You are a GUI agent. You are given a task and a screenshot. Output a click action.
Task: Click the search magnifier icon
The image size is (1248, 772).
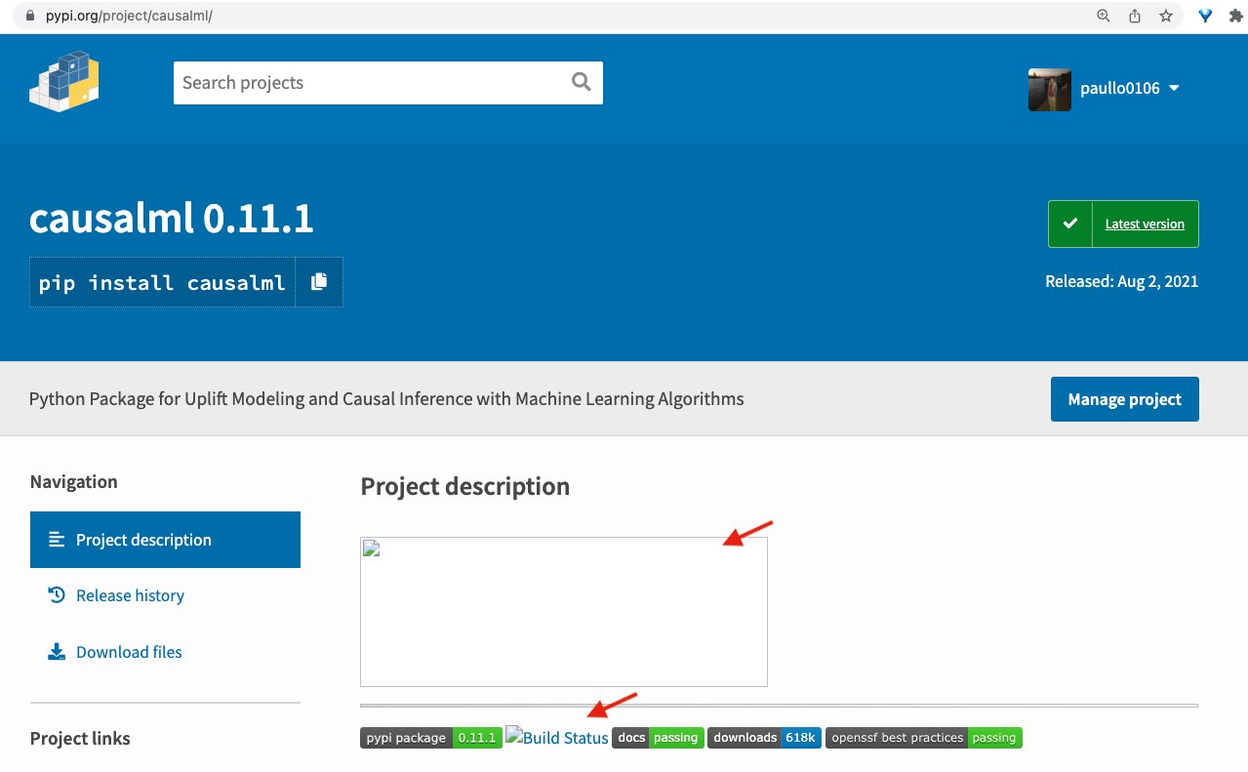tap(581, 83)
